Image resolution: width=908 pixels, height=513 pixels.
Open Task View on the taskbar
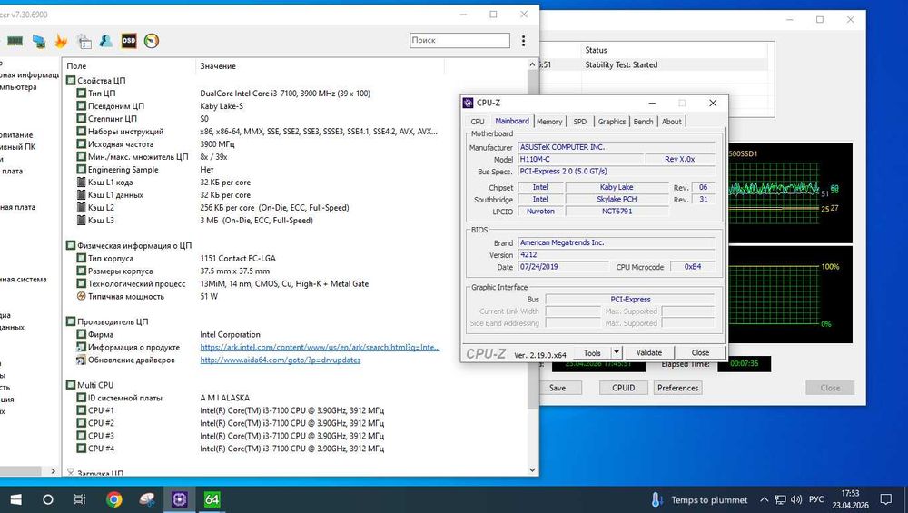(x=80, y=499)
